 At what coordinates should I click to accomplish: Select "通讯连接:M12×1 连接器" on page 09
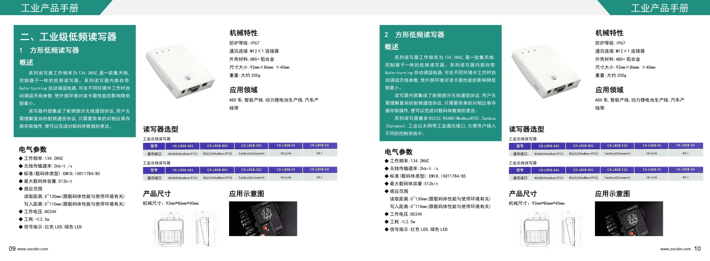point(254,51)
